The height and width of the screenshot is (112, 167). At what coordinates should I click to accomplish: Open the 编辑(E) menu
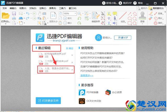[13, 8]
